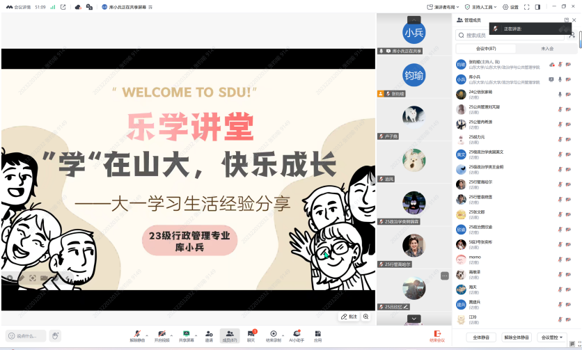Open the 应用 apps icon

[317, 335]
